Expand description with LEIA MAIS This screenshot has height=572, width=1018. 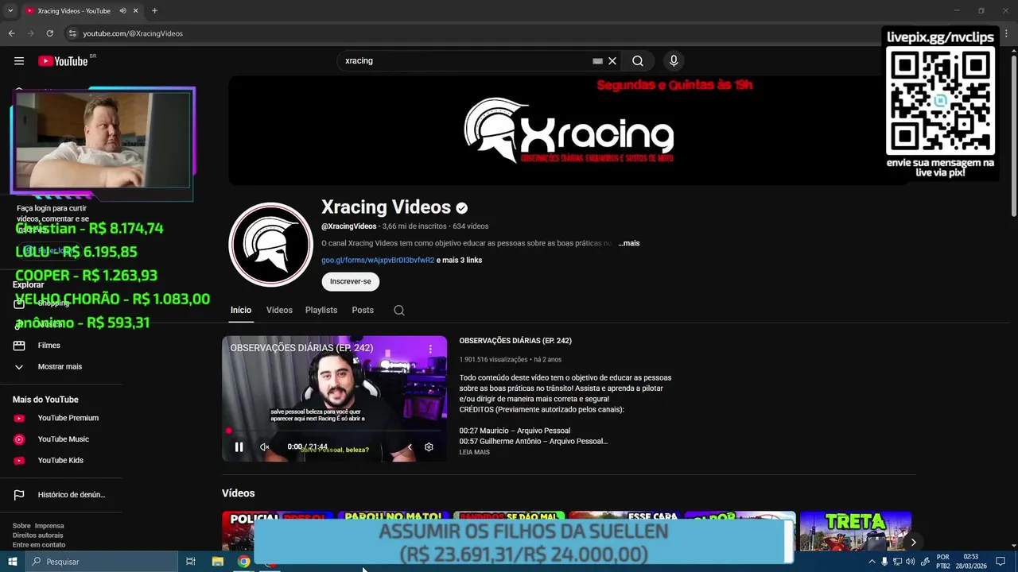pos(474,452)
